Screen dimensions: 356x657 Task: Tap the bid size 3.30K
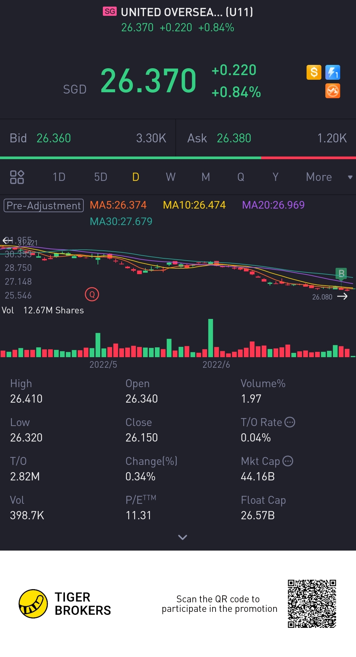151,138
